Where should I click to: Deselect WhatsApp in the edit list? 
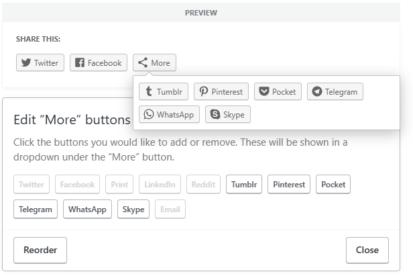point(87,210)
